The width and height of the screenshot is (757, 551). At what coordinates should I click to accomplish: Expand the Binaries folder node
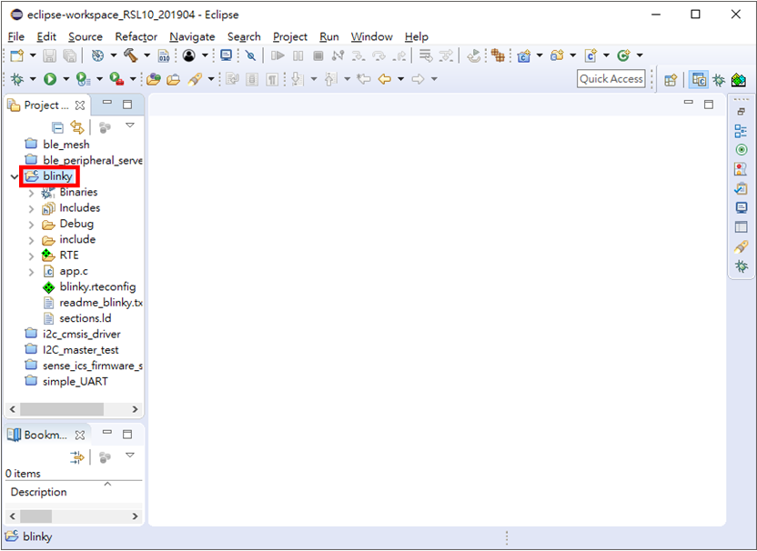(31, 193)
